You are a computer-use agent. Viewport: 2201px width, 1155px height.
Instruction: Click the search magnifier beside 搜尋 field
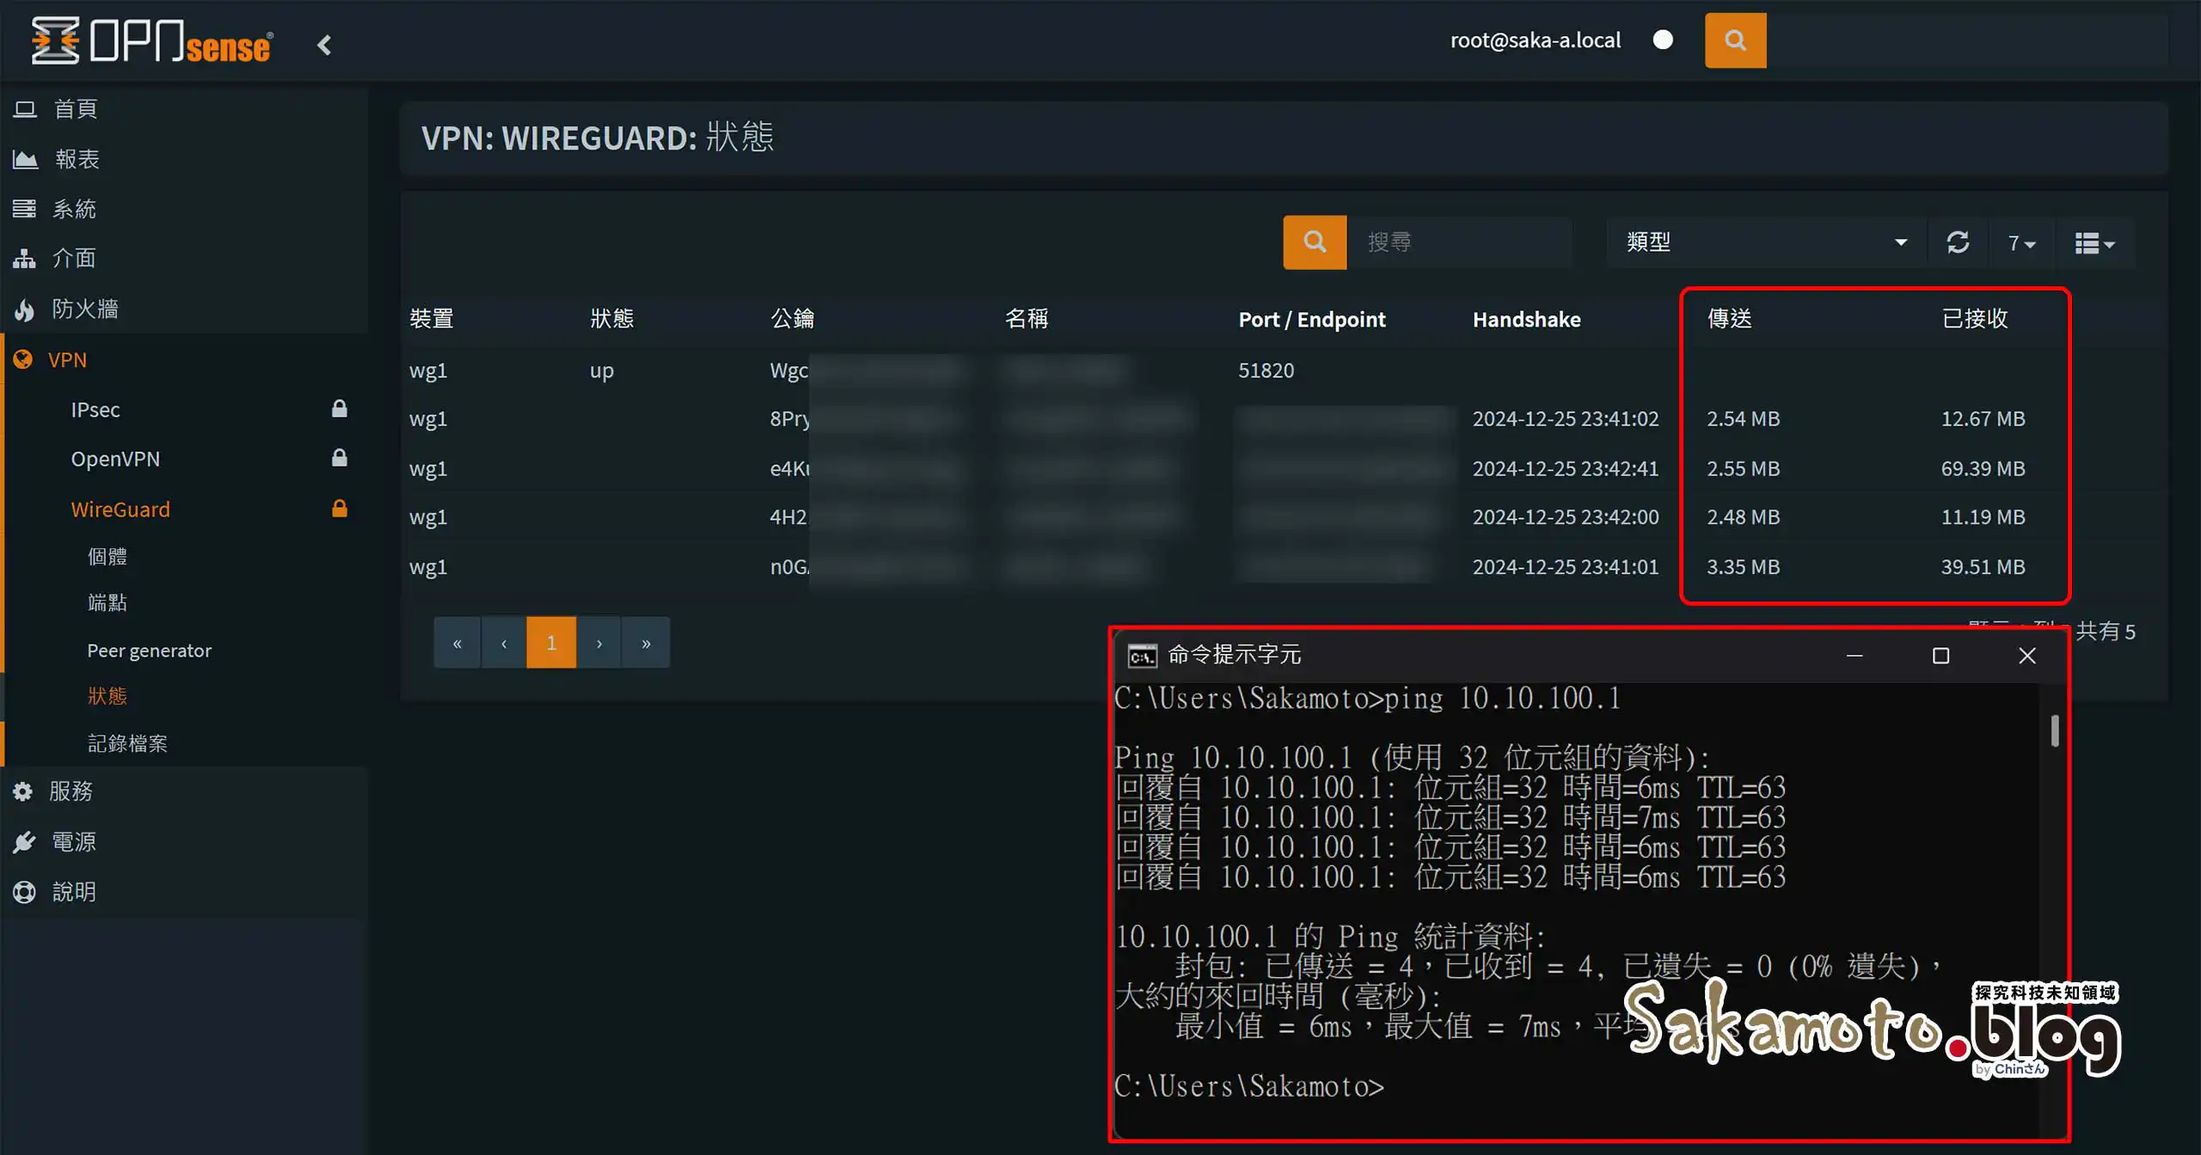click(x=1315, y=241)
